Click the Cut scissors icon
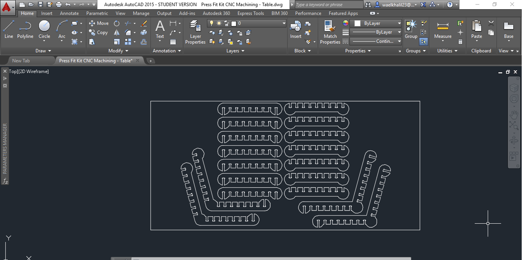The image size is (524, 260). coord(491,23)
